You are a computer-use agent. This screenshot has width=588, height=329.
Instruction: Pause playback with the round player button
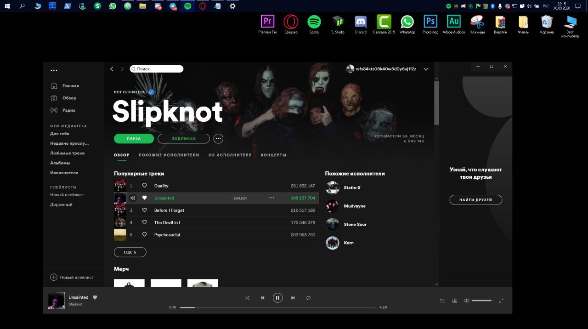coord(277,298)
